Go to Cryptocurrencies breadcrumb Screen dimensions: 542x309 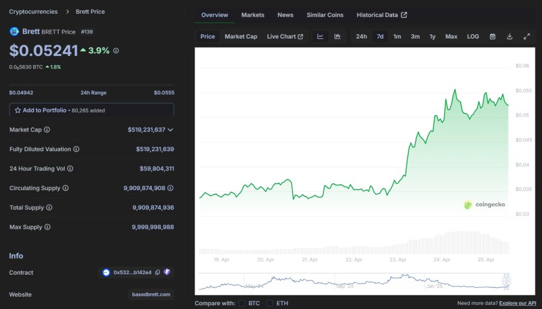click(33, 12)
